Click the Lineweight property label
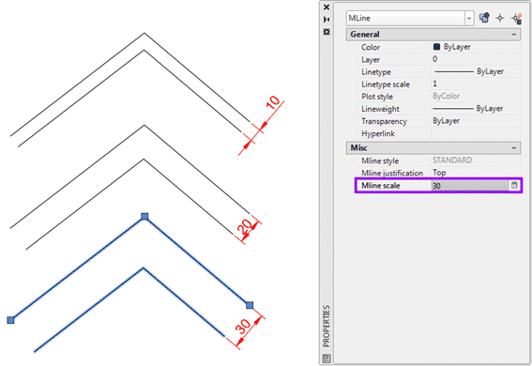 click(380, 109)
